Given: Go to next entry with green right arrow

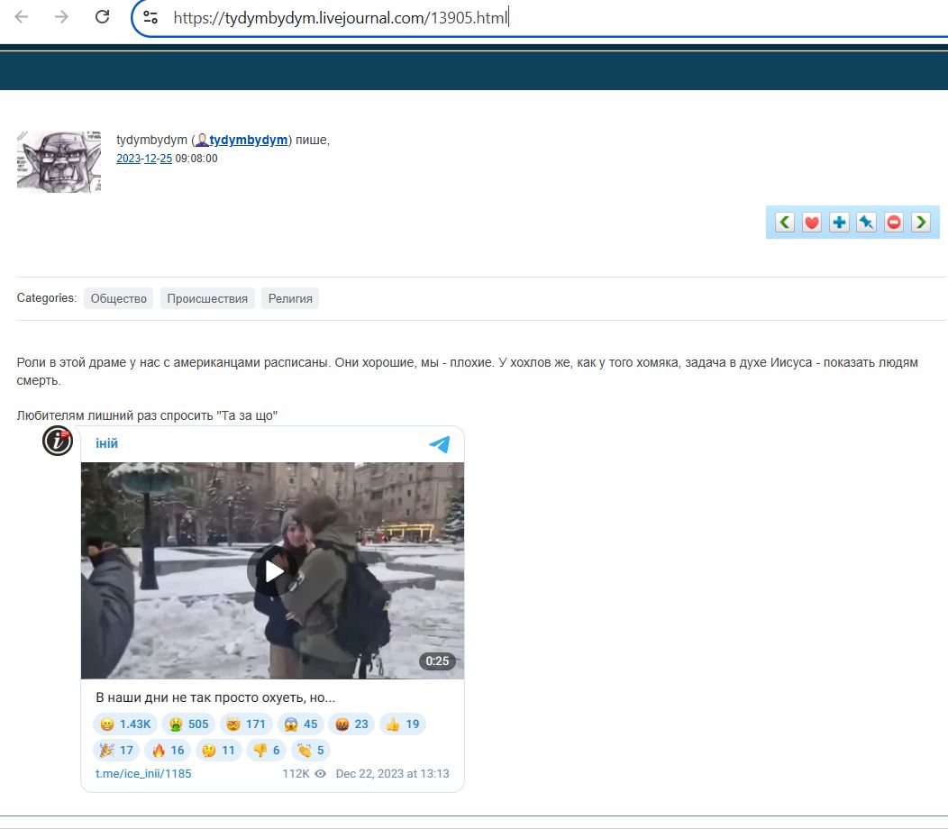Looking at the screenshot, I should point(920,223).
